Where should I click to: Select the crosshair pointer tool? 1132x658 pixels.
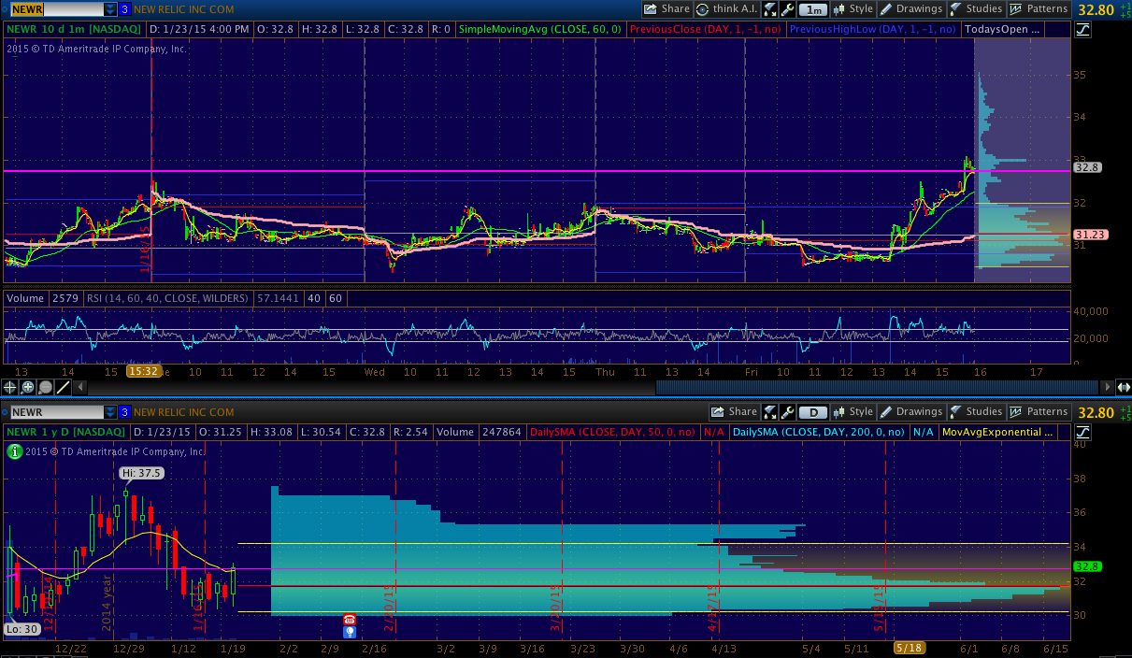[x=10, y=387]
